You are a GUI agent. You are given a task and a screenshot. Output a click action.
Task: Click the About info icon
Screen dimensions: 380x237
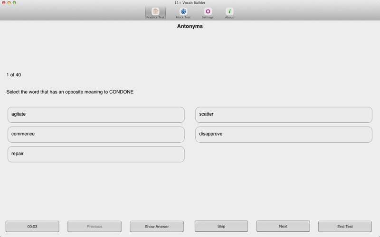click(229, 13)
